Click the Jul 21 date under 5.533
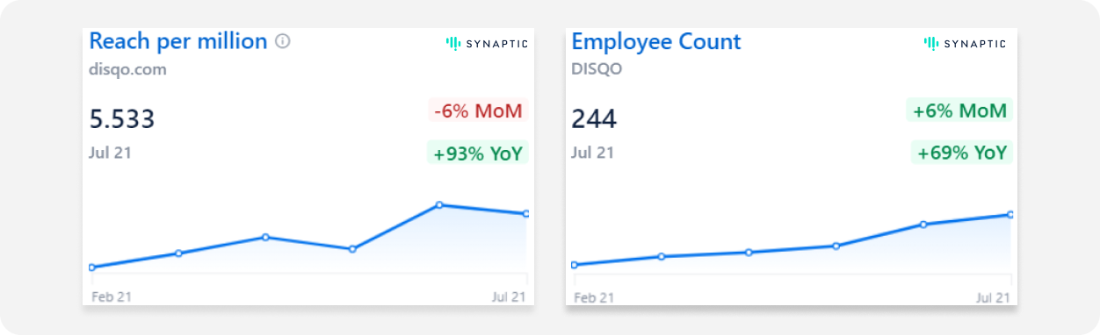1100x335 pixels. (x=110, y=153)
